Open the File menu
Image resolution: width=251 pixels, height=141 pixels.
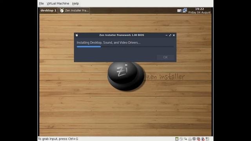click(x=41, y=4)
